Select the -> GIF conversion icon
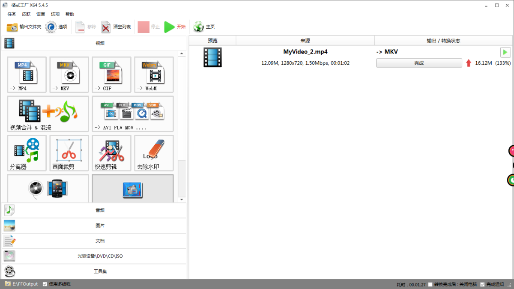Image resolution: width=514 pixels, height=289 pixels. pyautogui.click(x=111, y=74)
